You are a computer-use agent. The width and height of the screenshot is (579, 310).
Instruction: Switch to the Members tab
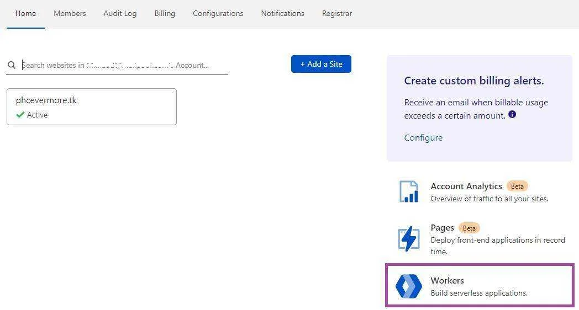pyautogui.click(x=70, y=14)
